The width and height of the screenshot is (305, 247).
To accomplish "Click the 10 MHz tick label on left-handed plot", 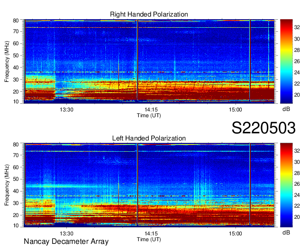I will tap(16, 226).
